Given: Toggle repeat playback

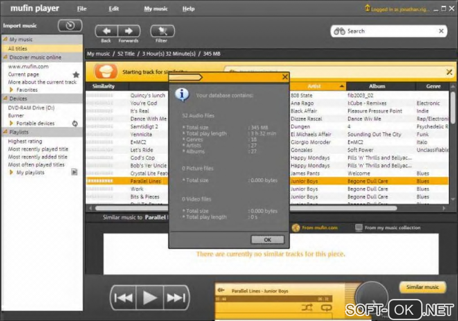Looking at the screenshot, I should (x=326, y=308).
